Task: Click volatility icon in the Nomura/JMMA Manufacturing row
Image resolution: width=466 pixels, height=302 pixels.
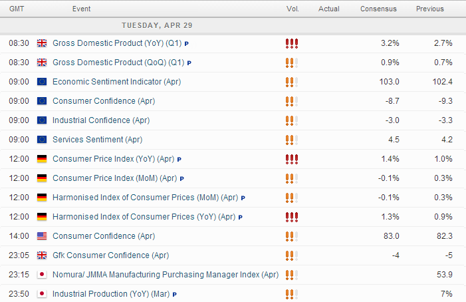Action: tap(290, 275)
